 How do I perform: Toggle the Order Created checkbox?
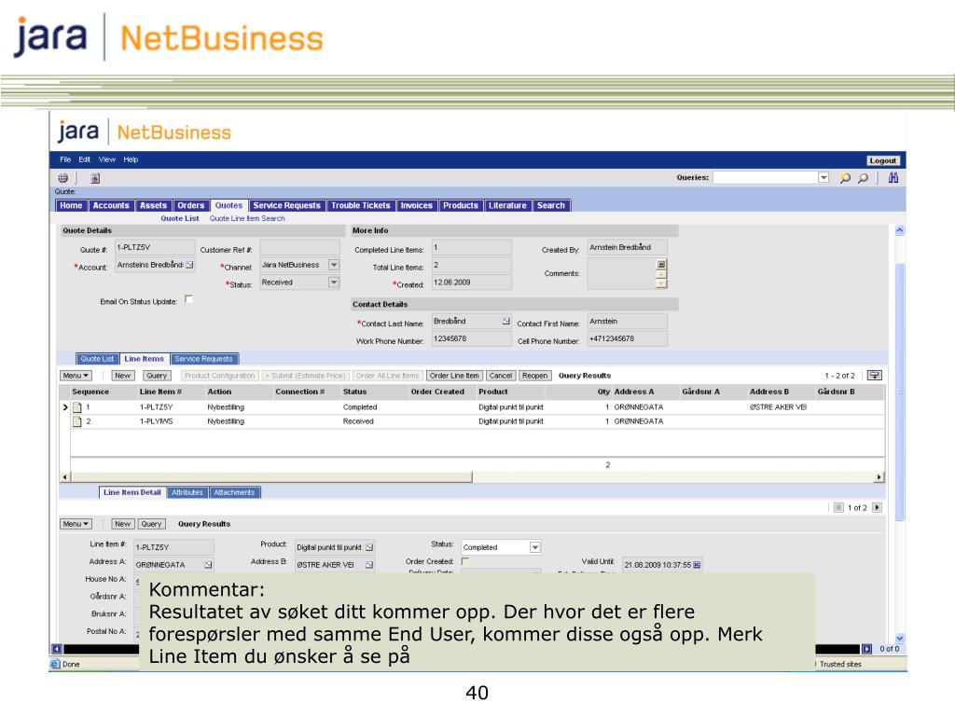tap(465, 561)
